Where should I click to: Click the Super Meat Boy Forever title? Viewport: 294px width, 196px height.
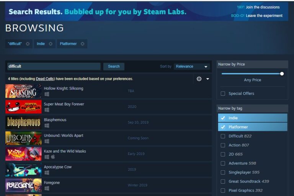pos(64,104)
